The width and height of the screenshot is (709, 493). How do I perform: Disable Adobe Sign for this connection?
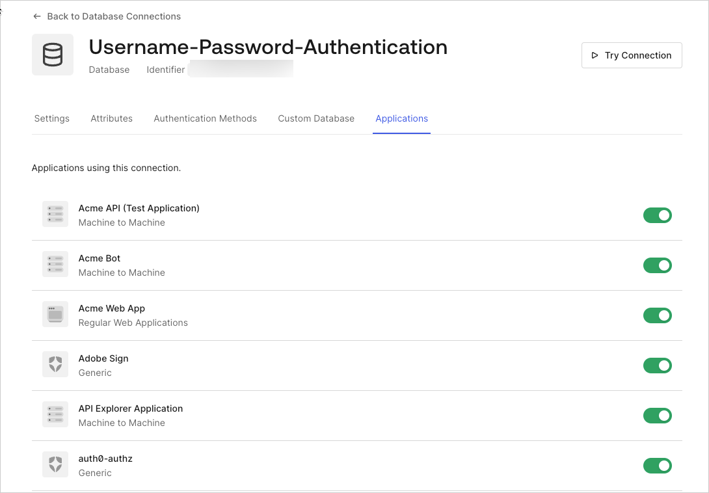(658, 365)
